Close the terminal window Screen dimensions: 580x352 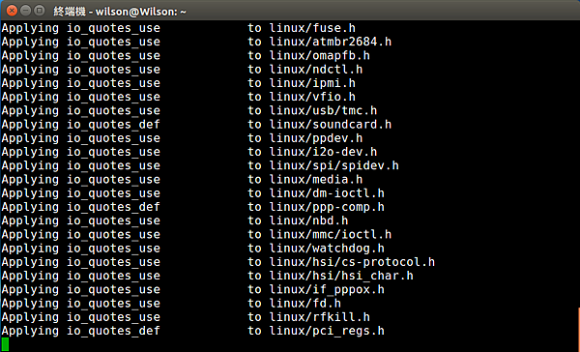click(12, 11)
